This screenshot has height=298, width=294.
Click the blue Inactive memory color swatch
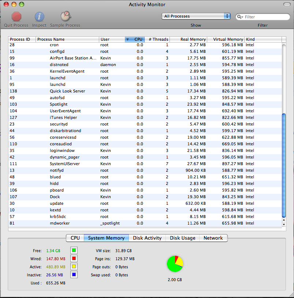(x=74, y=275)
